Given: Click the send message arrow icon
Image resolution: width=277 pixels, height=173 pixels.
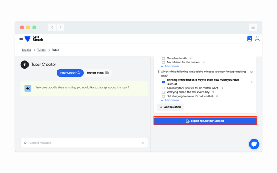Looking at the screenshot, I should [143, 143].
